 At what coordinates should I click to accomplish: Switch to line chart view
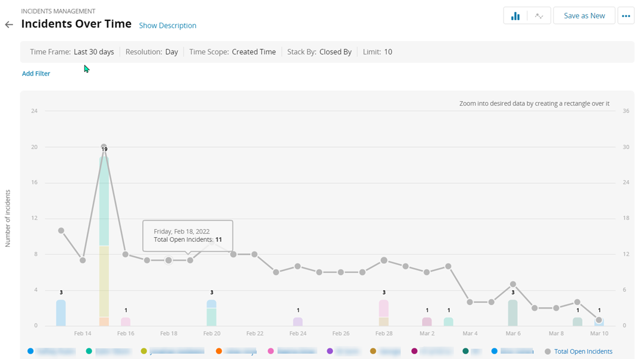[539, 16]
